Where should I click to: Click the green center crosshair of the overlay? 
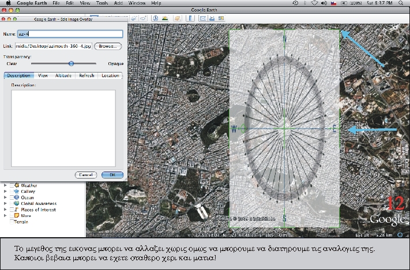pos(284,128)
